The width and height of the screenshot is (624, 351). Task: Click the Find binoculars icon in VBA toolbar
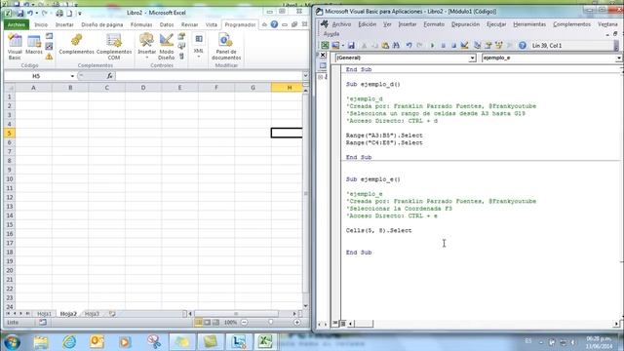396,46
